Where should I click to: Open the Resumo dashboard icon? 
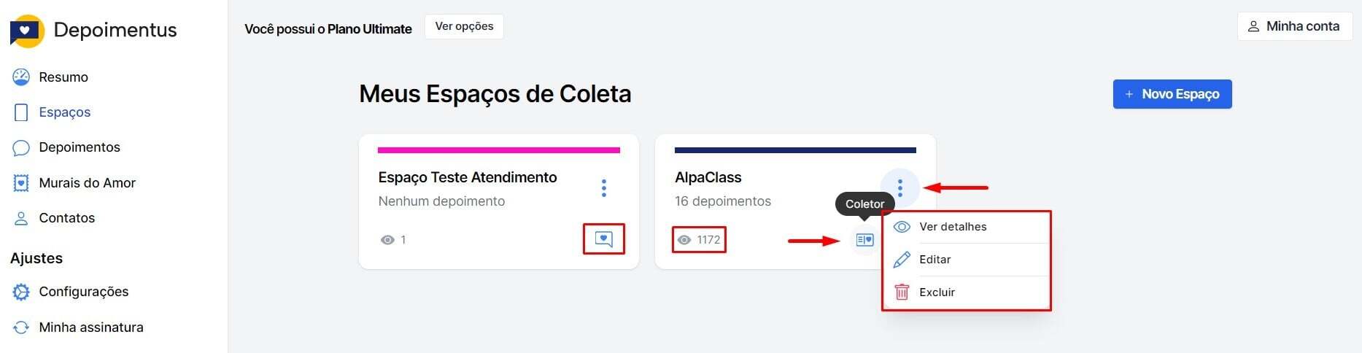coord(21,77)
